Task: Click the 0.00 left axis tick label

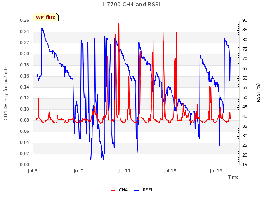Action: coord(25,165)
